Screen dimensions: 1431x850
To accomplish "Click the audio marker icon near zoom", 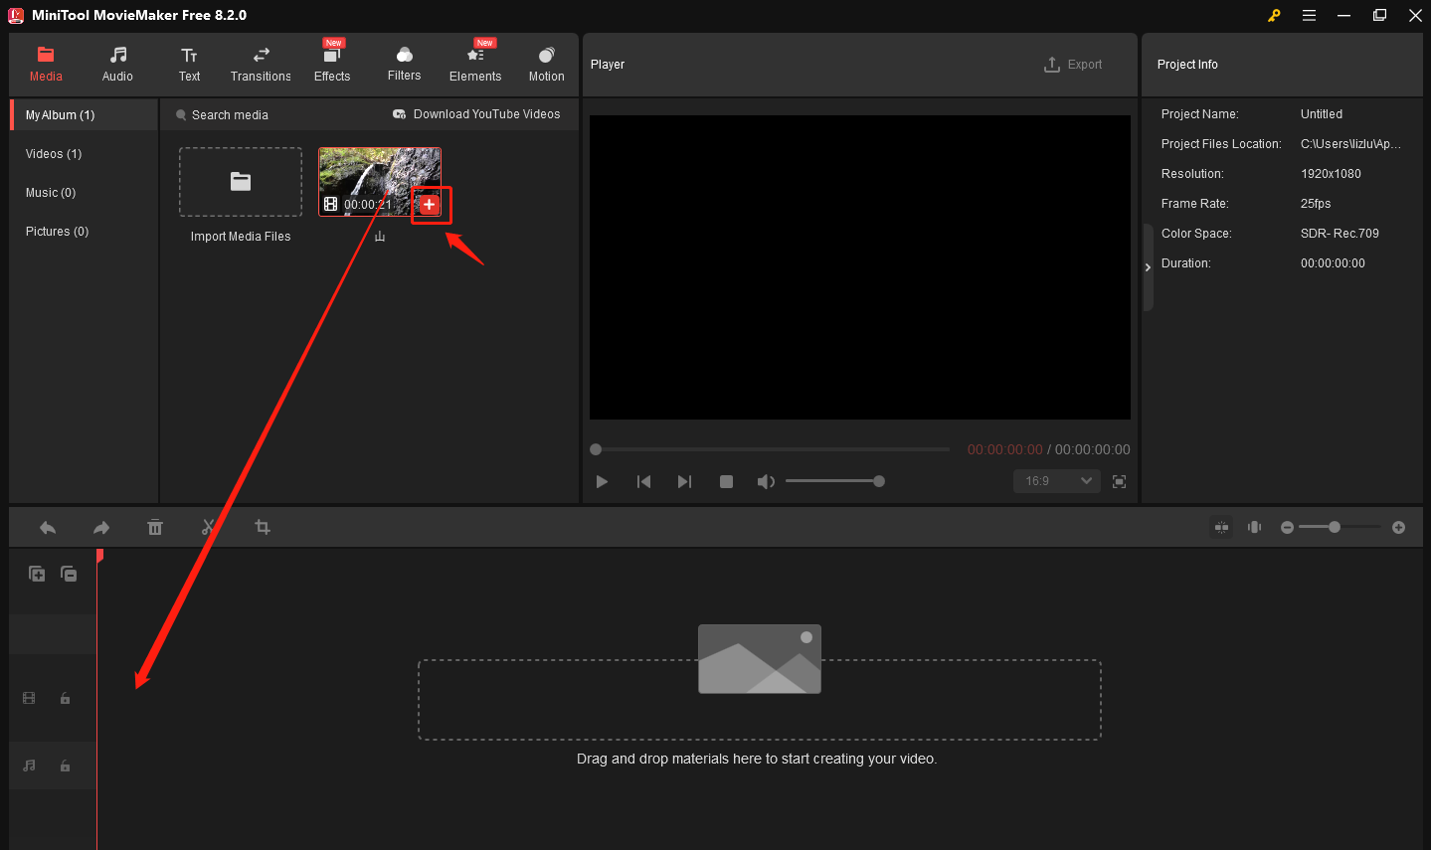I will (1255, 527).
